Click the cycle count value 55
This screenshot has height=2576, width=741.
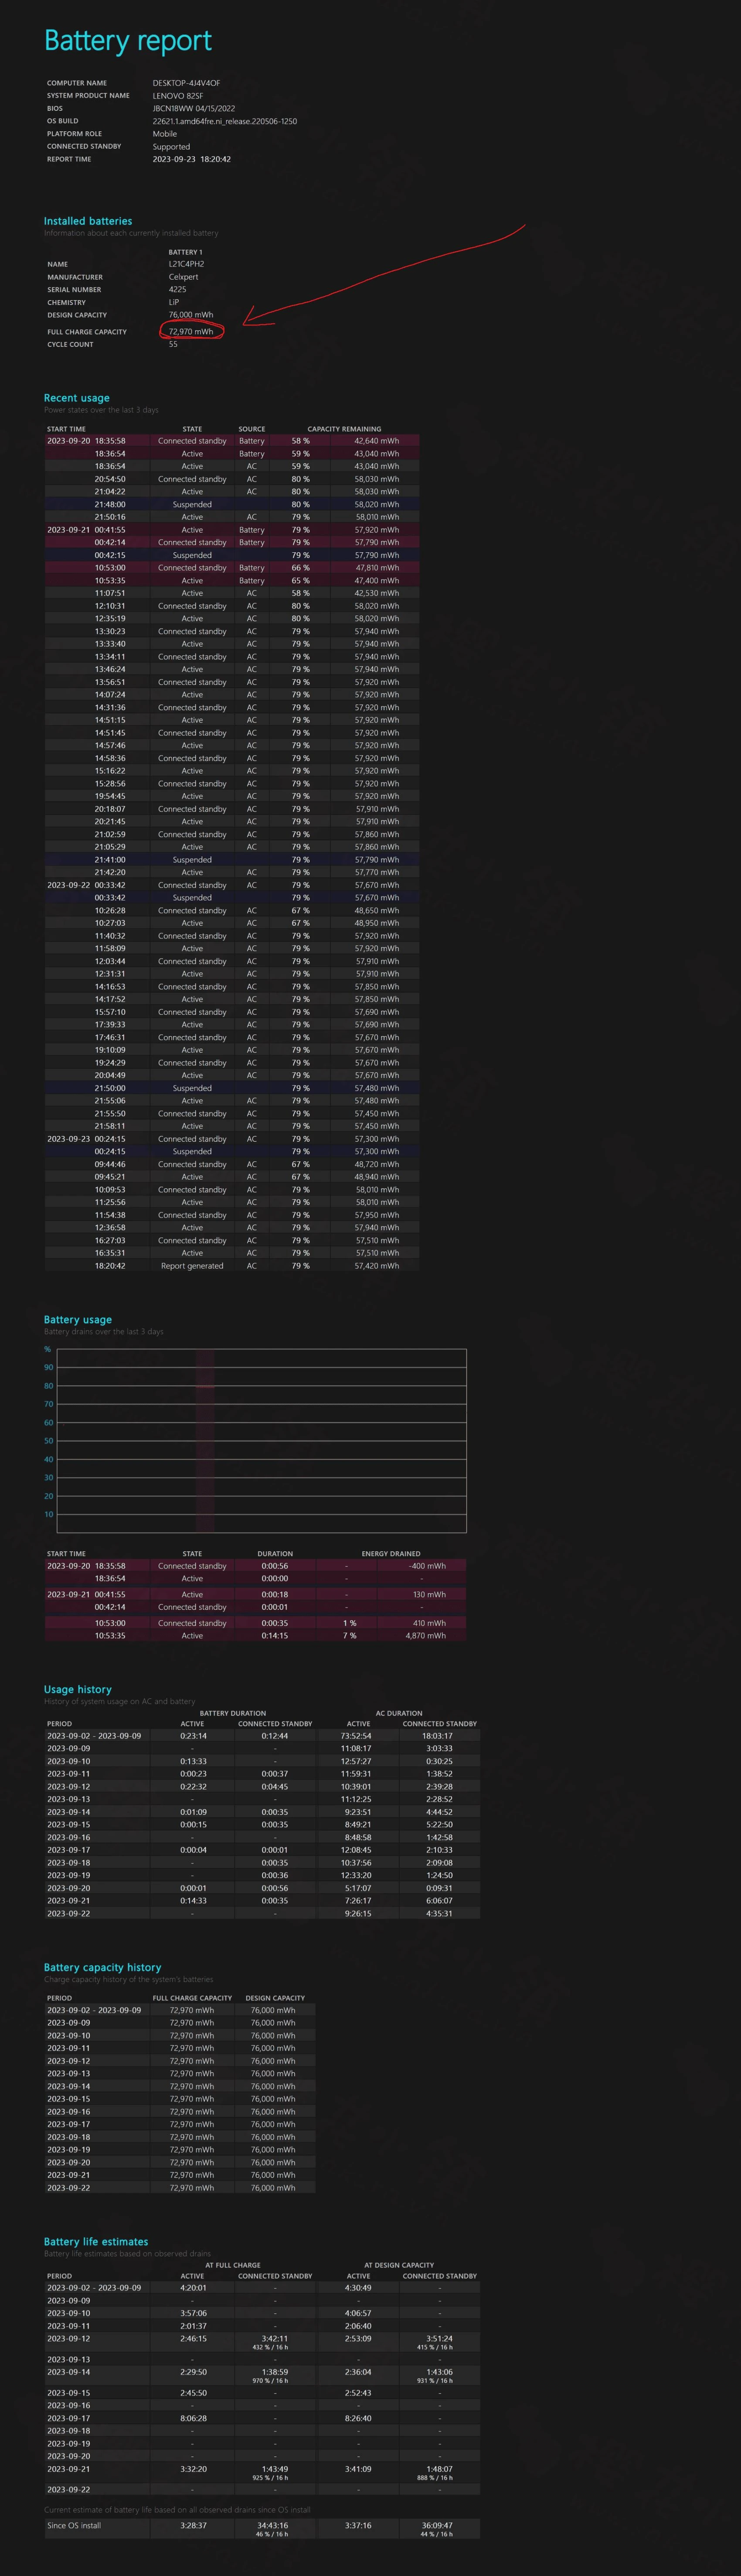coord(173,344)
